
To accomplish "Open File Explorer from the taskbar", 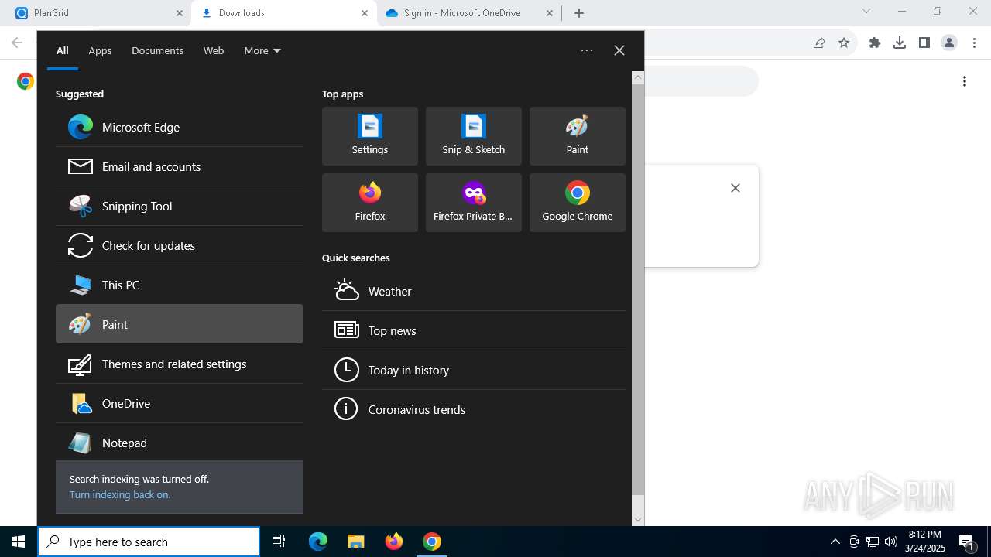I will [x=355, y=542].
